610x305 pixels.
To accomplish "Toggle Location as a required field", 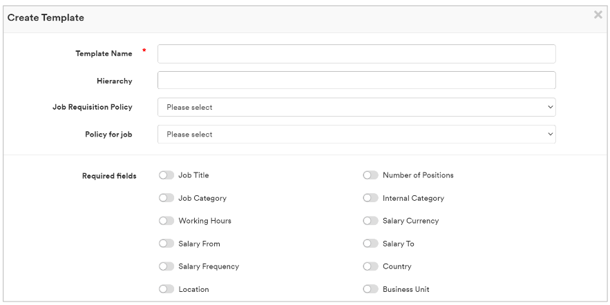I will pyautogui.click(x=166, y=289).
